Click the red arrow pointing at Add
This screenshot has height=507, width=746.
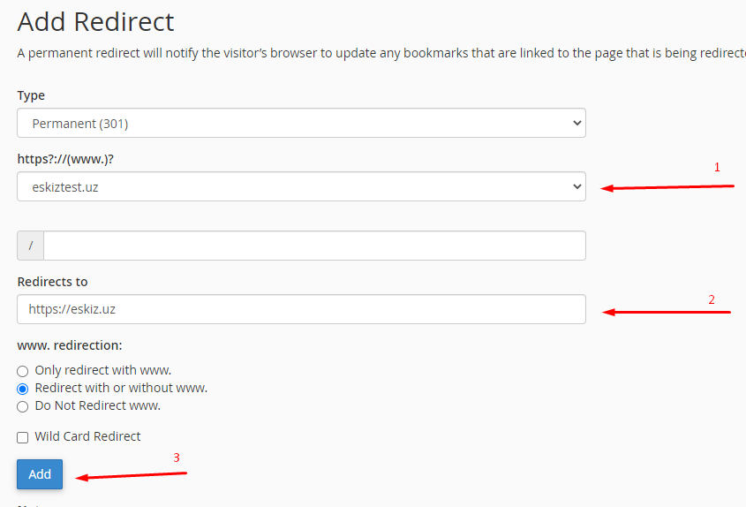pyautogui.click(x=131, y=476)
